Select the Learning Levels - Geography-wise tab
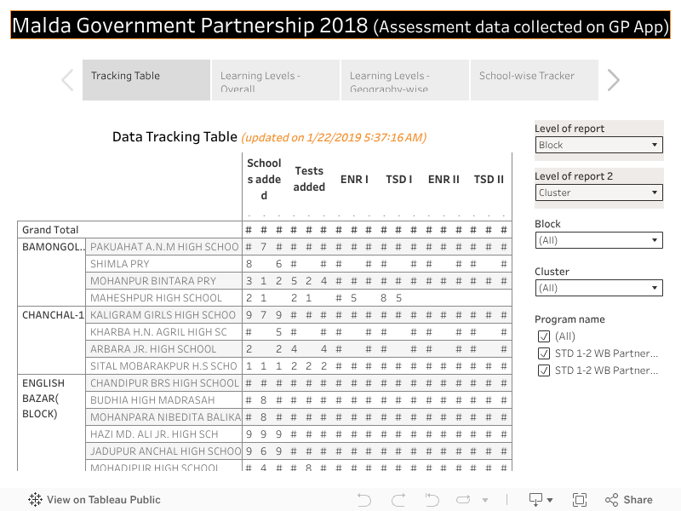 [x=404, y=80]
